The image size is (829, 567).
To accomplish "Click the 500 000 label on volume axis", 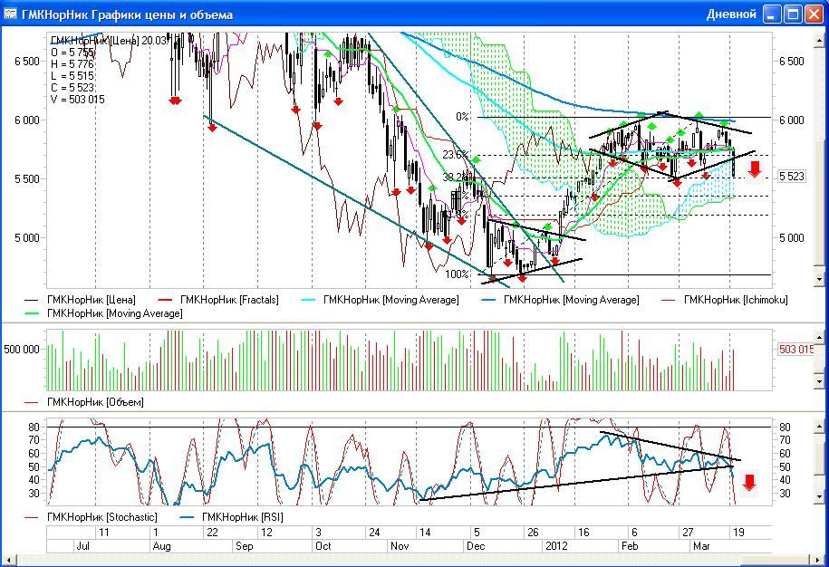I will tap(22, 350).
